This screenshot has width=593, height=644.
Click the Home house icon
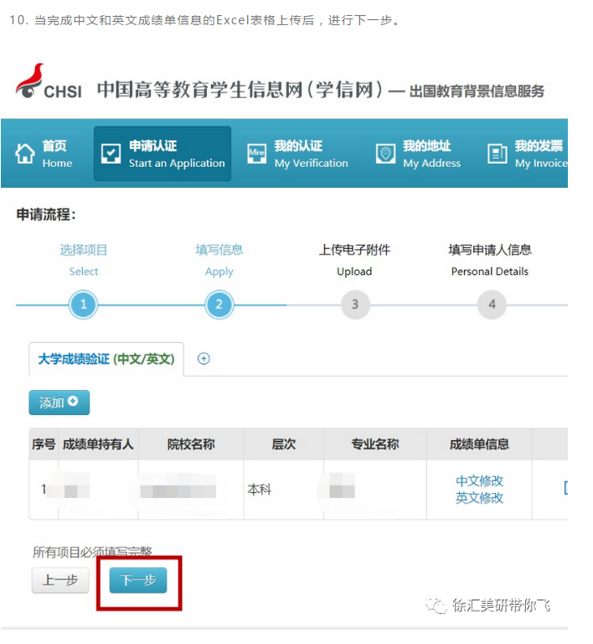point(25,153)
